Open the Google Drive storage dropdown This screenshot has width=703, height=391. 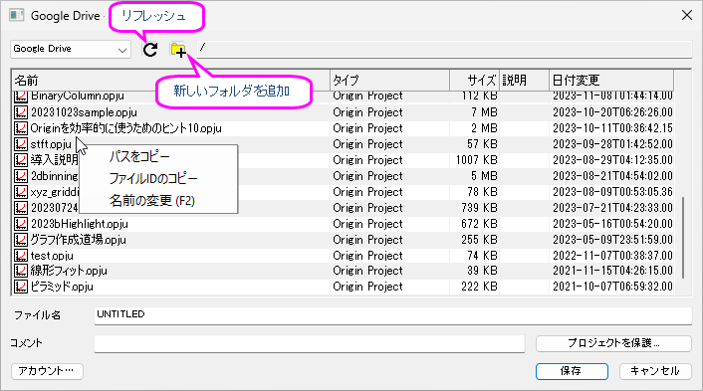[x=71, y=49]
